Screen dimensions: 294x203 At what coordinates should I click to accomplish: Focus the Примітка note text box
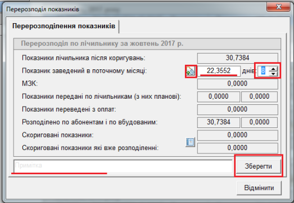123,166
